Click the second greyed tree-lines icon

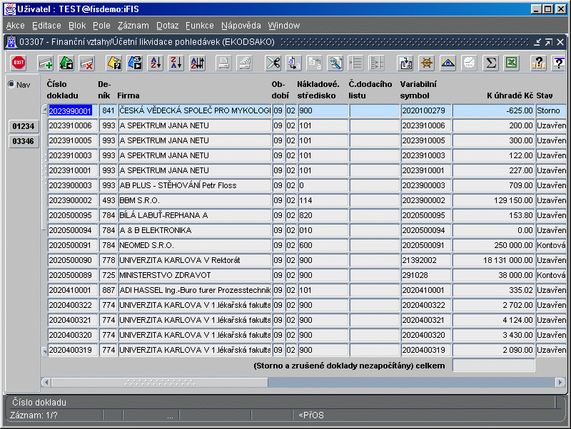(376, 63)
